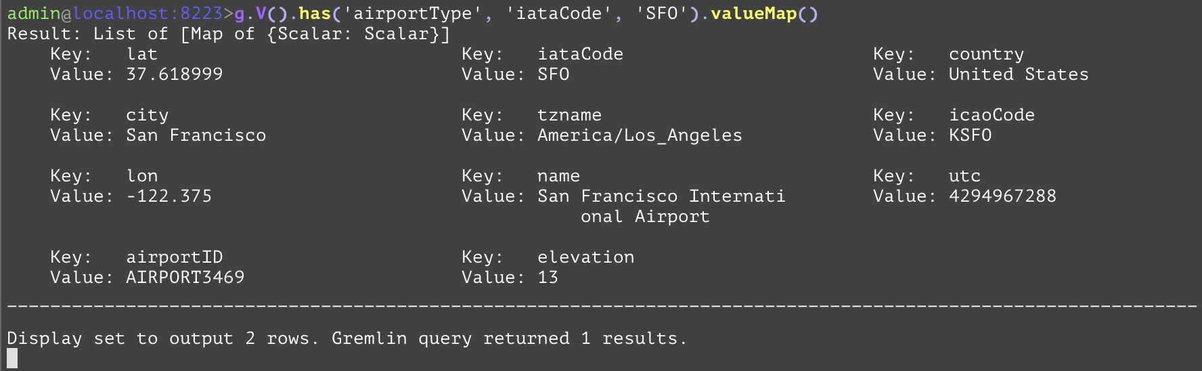This screenshot has height=371, width=1202.
Task: Click the iataCode value SFO
Action: pyautogui.click(x=553, y=74)
